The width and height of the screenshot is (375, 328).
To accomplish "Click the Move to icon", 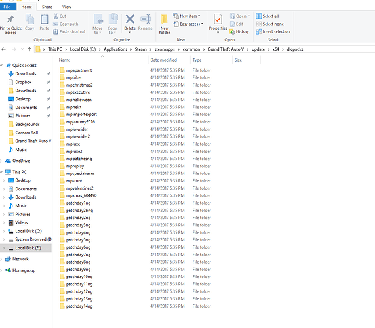I will coord(98,20).
